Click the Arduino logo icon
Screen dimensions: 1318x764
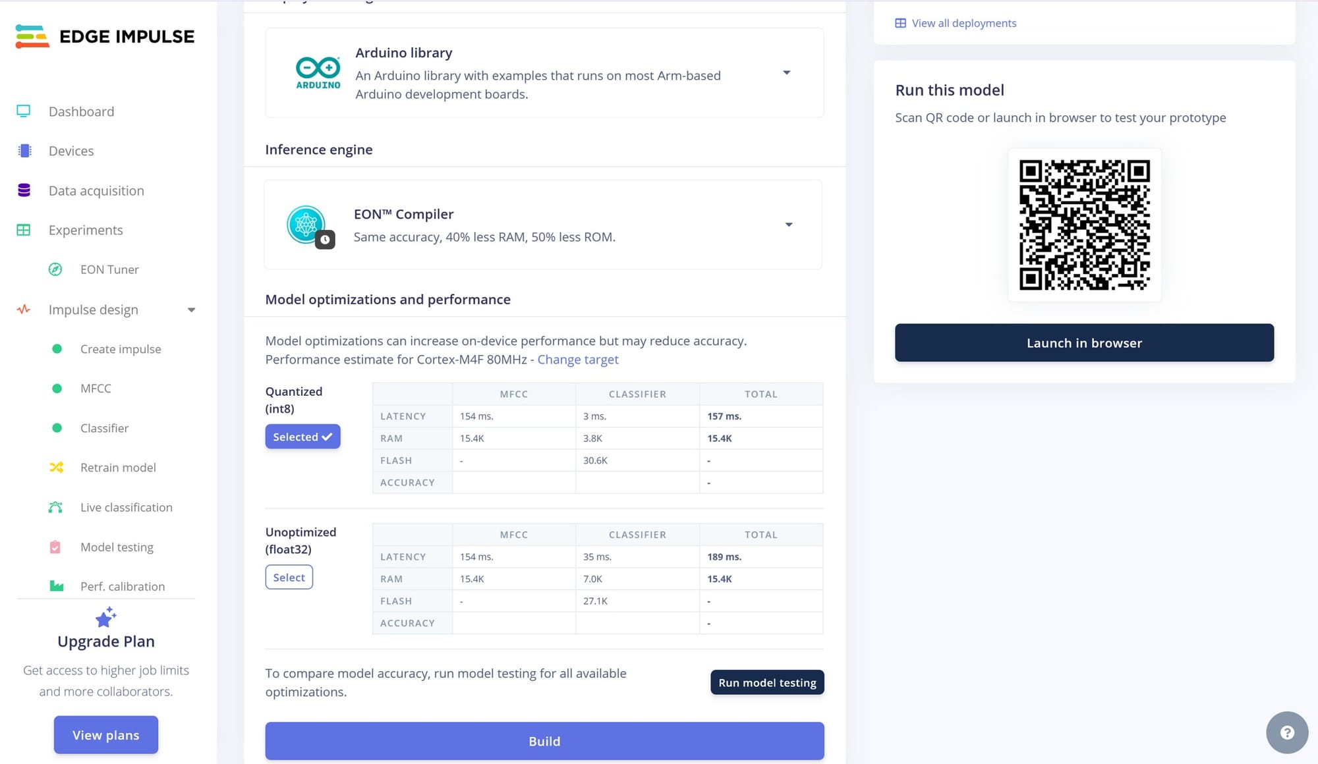(318, 73)
